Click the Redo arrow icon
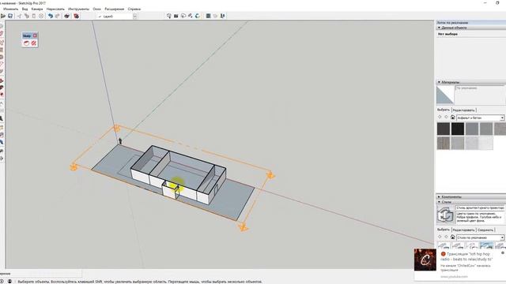506x284 pixels. (58, 16)
